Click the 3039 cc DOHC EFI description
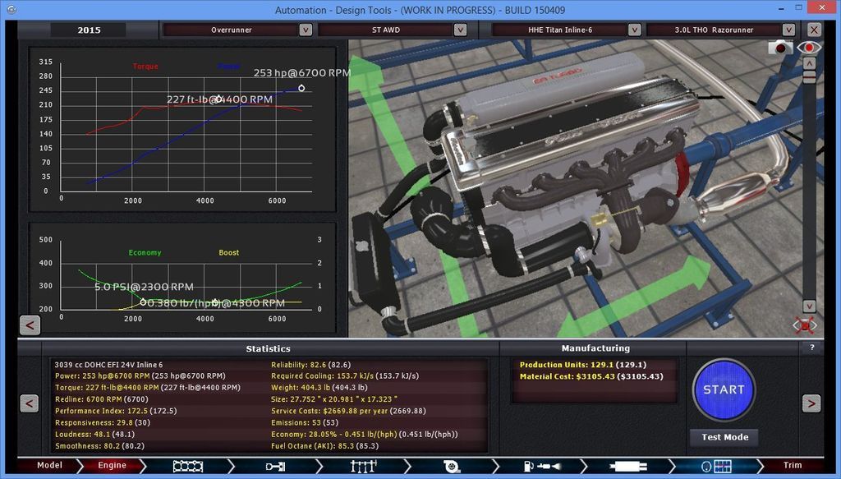 tap(108, 365)
